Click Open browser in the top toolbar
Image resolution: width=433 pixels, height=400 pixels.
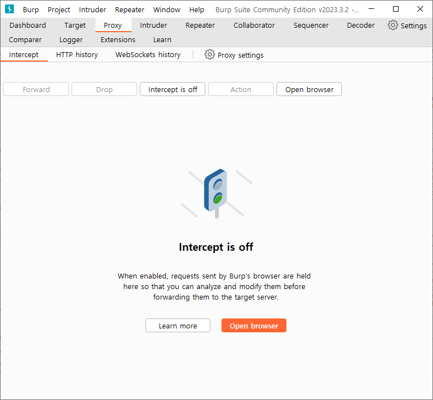309,89
